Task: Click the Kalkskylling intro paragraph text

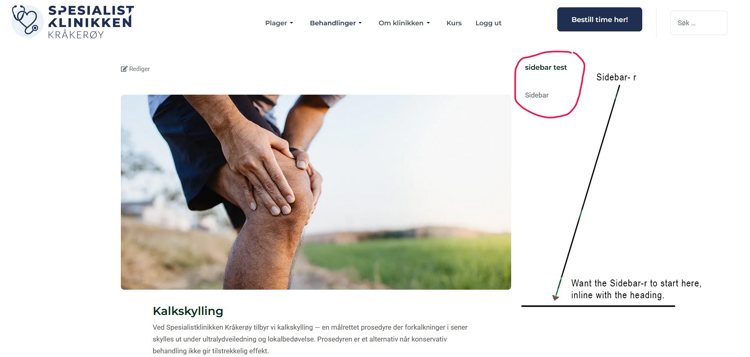Action: 310,339
